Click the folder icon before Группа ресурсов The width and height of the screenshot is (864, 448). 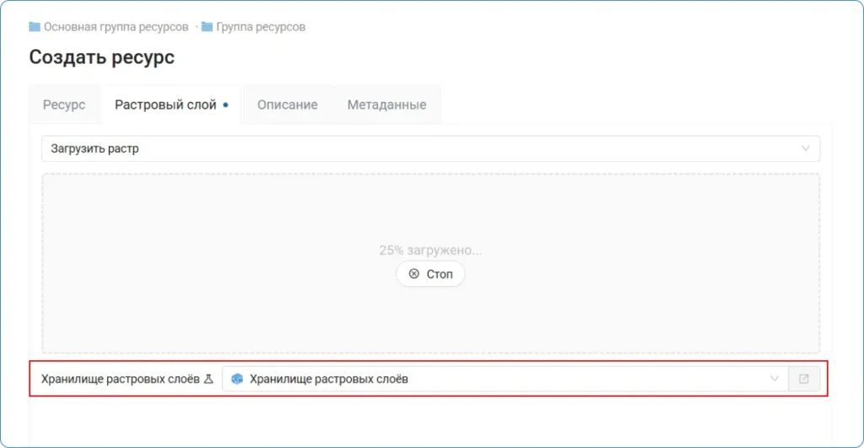(x=208, y=26)
